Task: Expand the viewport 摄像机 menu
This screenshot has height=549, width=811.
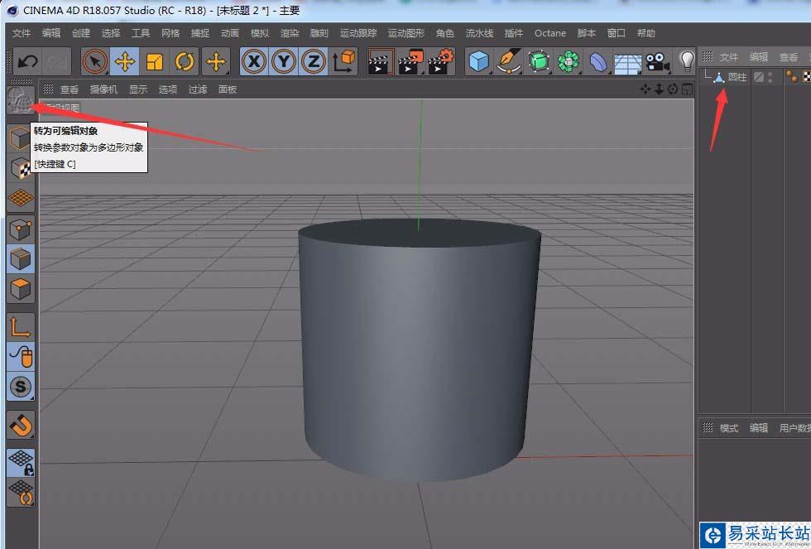Action: click(x=103, y=89)
